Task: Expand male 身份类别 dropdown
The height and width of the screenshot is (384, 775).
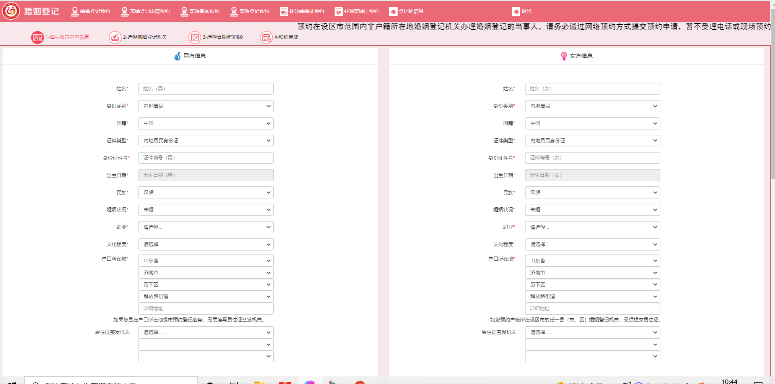Action: 206,106
